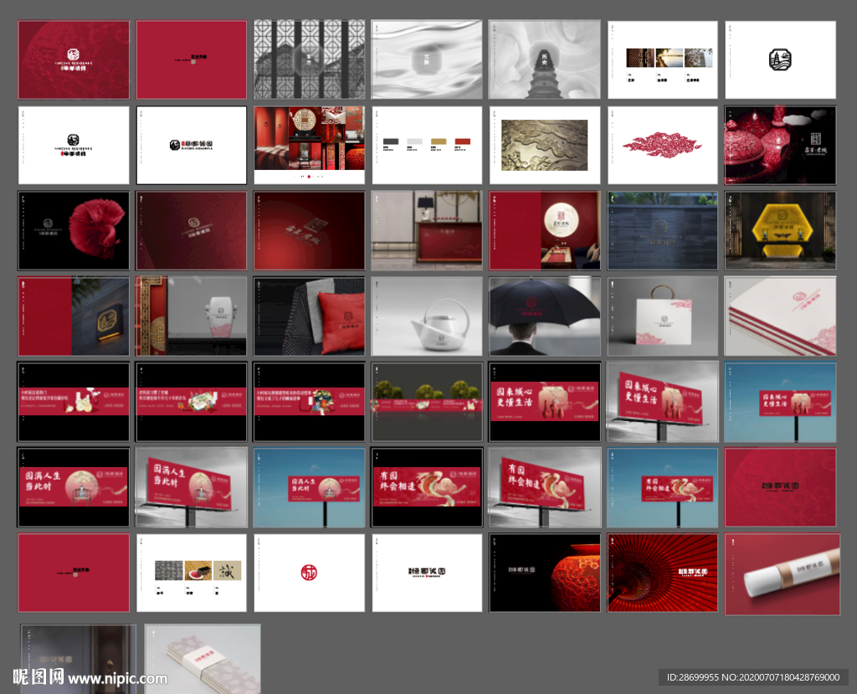
Task: Pick the gold swatch in palette slide
Action: [x=439, y=141]
